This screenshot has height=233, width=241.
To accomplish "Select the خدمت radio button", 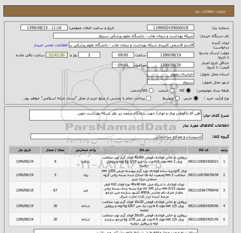I will point(172,90).
